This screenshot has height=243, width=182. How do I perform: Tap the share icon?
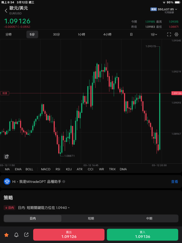pos(26,235)
